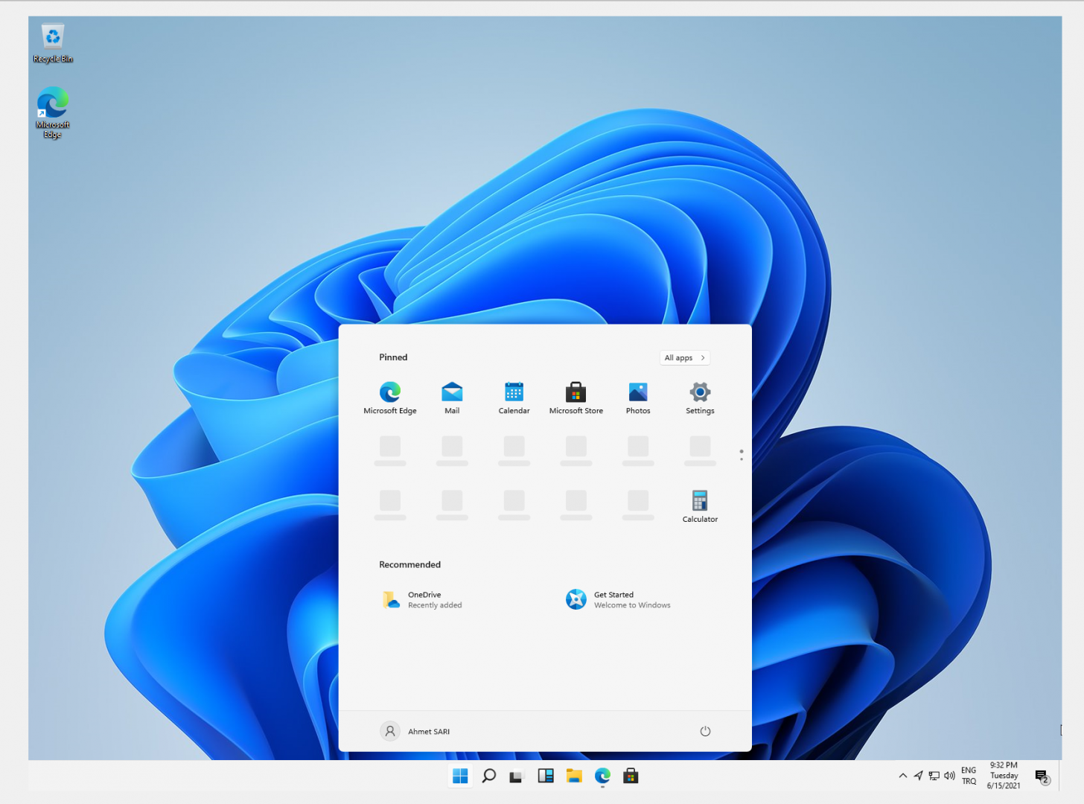Launch the Mail app
This screenshot has width=1084, height=804.
(x=452, y=398)
